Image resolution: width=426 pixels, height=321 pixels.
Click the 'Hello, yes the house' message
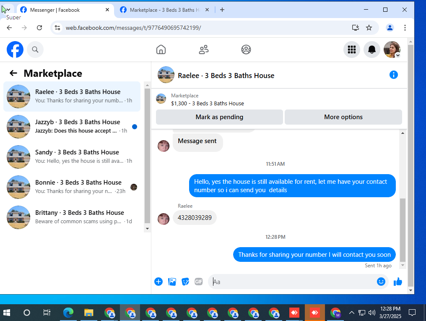292,186
